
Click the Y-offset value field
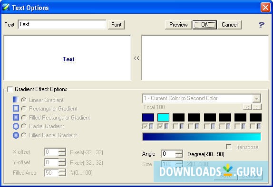pos(51,162)
